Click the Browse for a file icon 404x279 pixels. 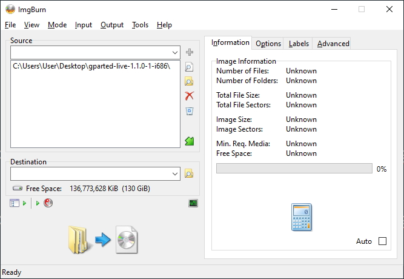(x=189, y=67)
